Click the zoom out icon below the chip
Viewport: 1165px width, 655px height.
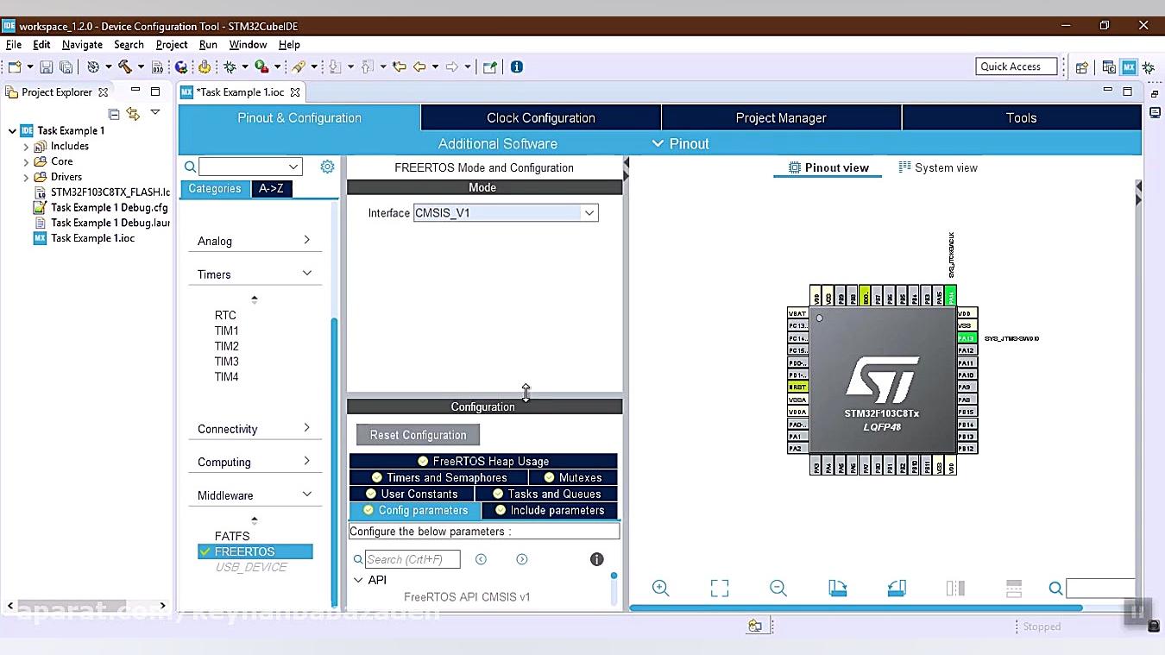tap(778, 588)
